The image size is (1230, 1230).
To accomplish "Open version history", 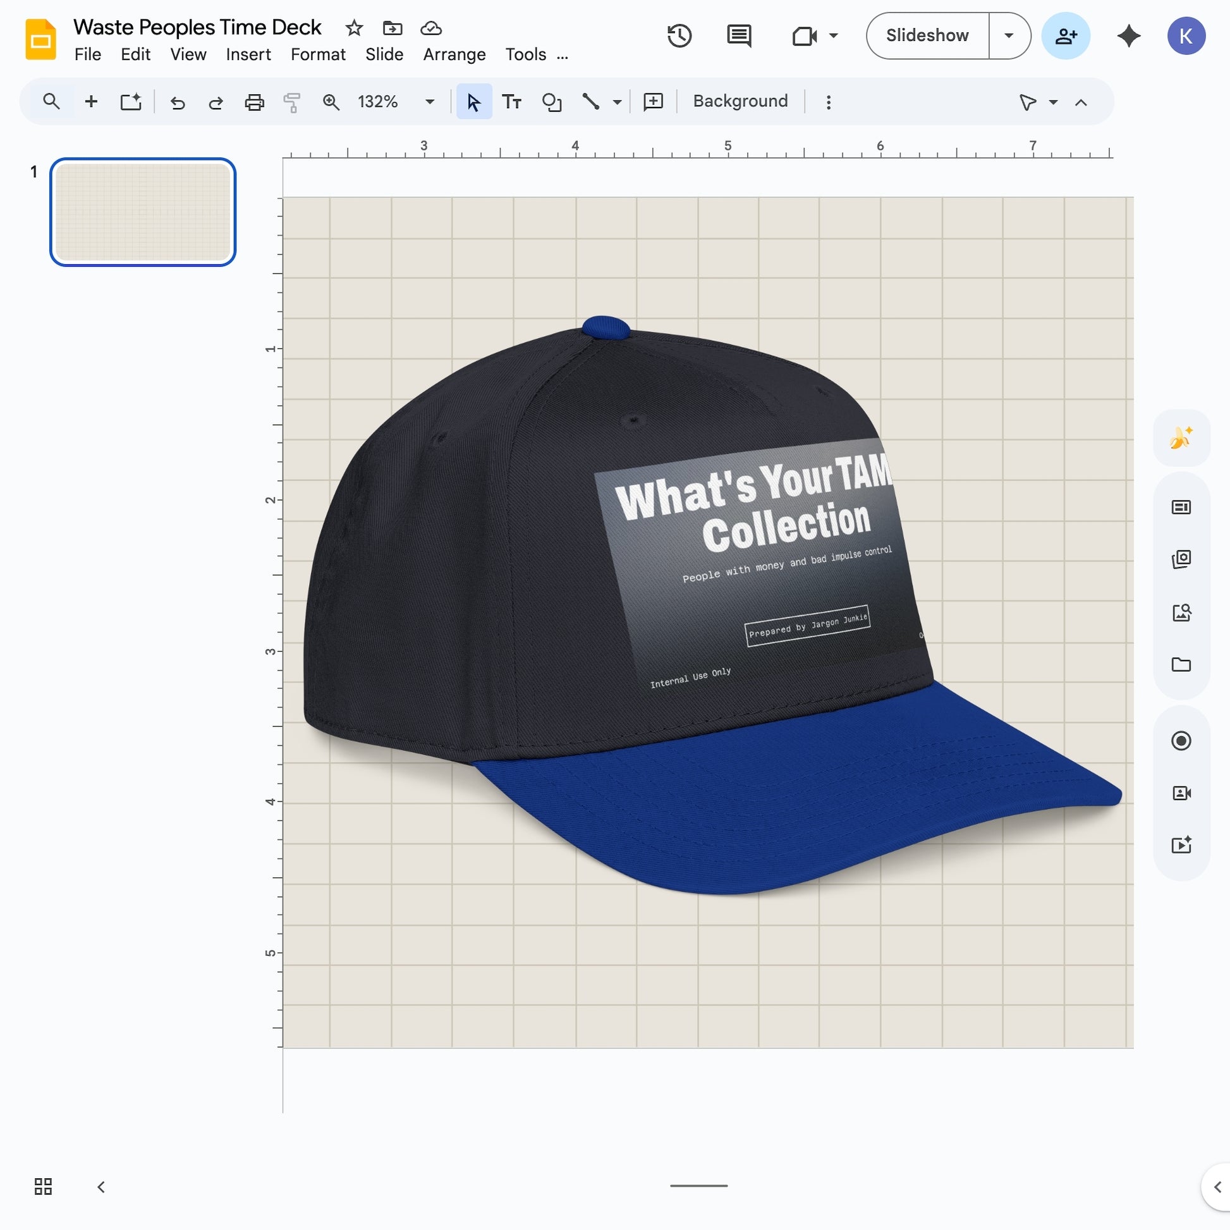I will pyautogui.click(x=679, y=35).
